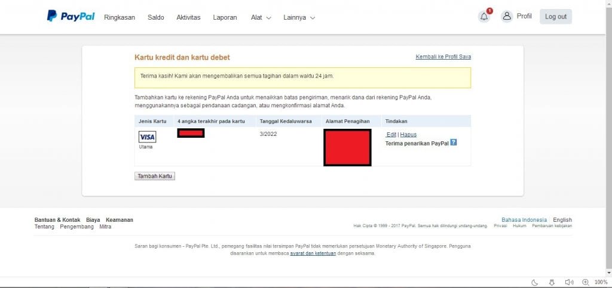
Task: Open the Aktivitas menu item
Action: (x=188, y=17)
